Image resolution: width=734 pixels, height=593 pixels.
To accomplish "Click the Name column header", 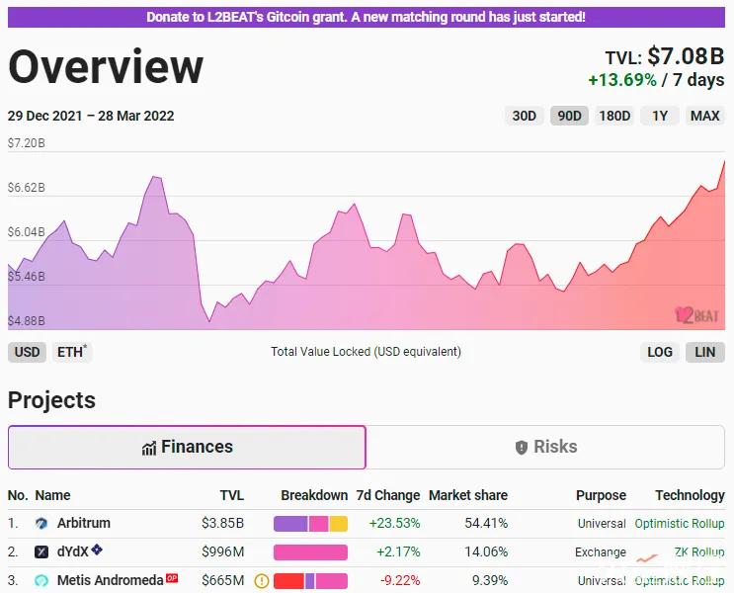I will (x=53, y=495).
